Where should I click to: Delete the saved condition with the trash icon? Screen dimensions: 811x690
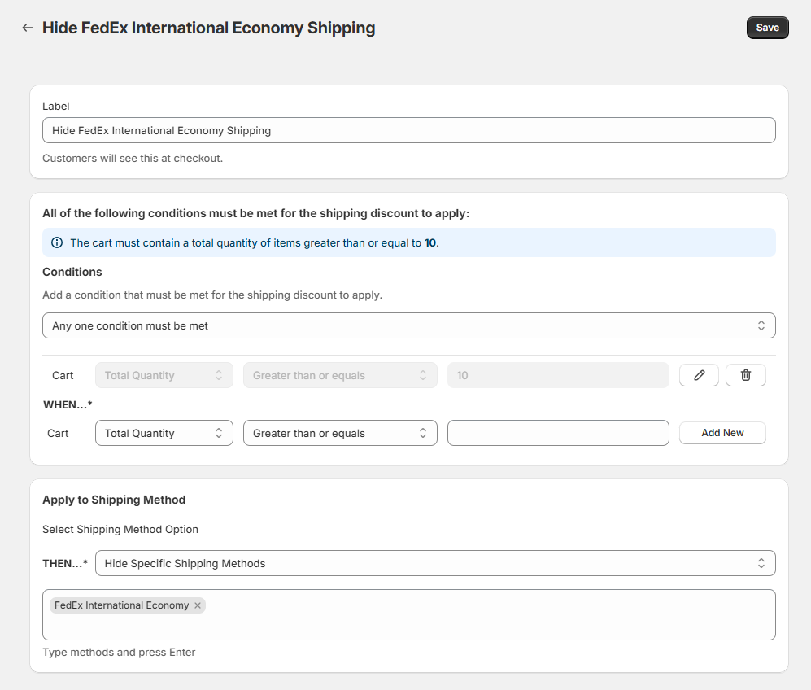(x=745, y=375)
